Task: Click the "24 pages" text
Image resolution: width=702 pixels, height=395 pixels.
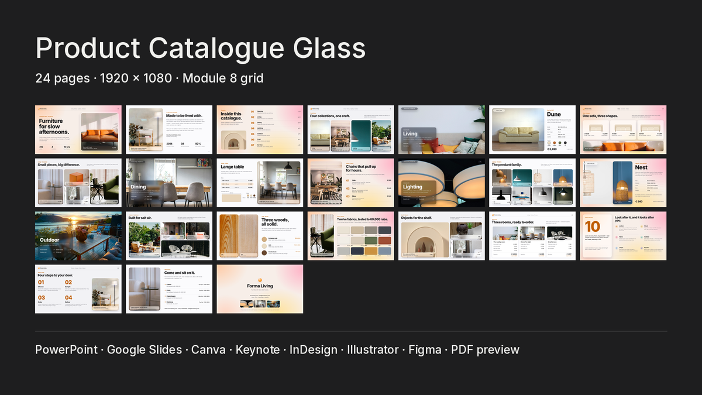Action: point(63,78)
